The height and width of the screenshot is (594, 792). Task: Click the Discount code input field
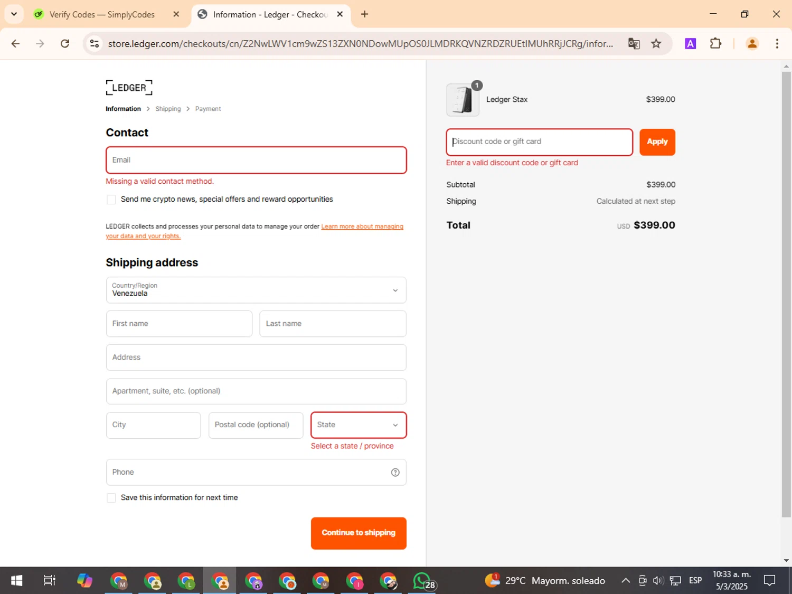(x=540, y=142)
